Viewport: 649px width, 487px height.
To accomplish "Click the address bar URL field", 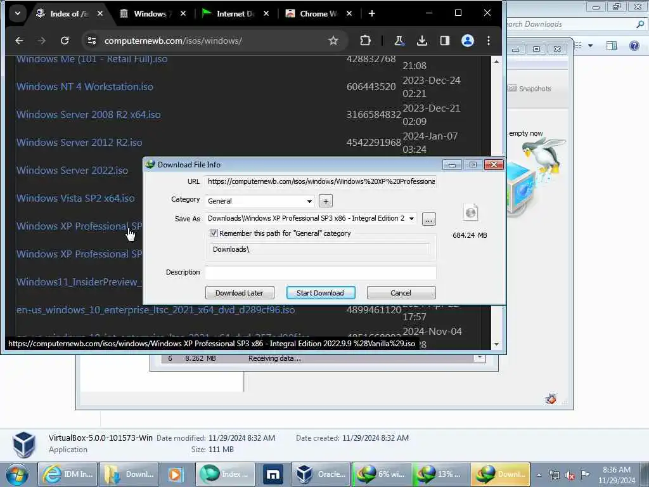I will pos(172,41).
